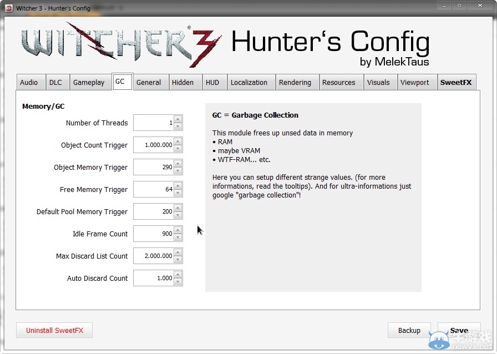Decrease Max Discard List Count value
497x354 pixels.
point(178,260)
